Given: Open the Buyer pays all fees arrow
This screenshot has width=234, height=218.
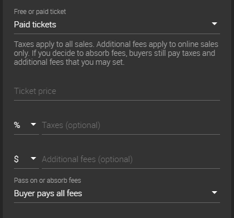Looking at the screenshot, I should pos(214,192).
